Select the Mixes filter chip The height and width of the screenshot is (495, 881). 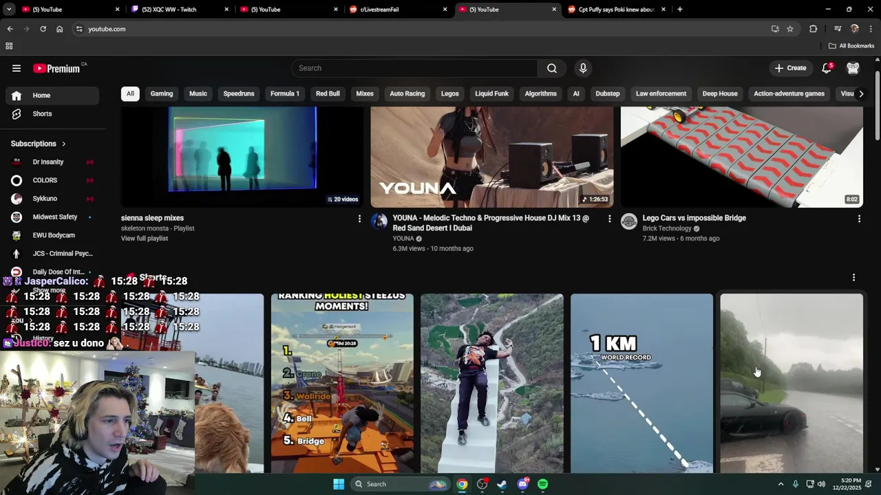(365, 93)
